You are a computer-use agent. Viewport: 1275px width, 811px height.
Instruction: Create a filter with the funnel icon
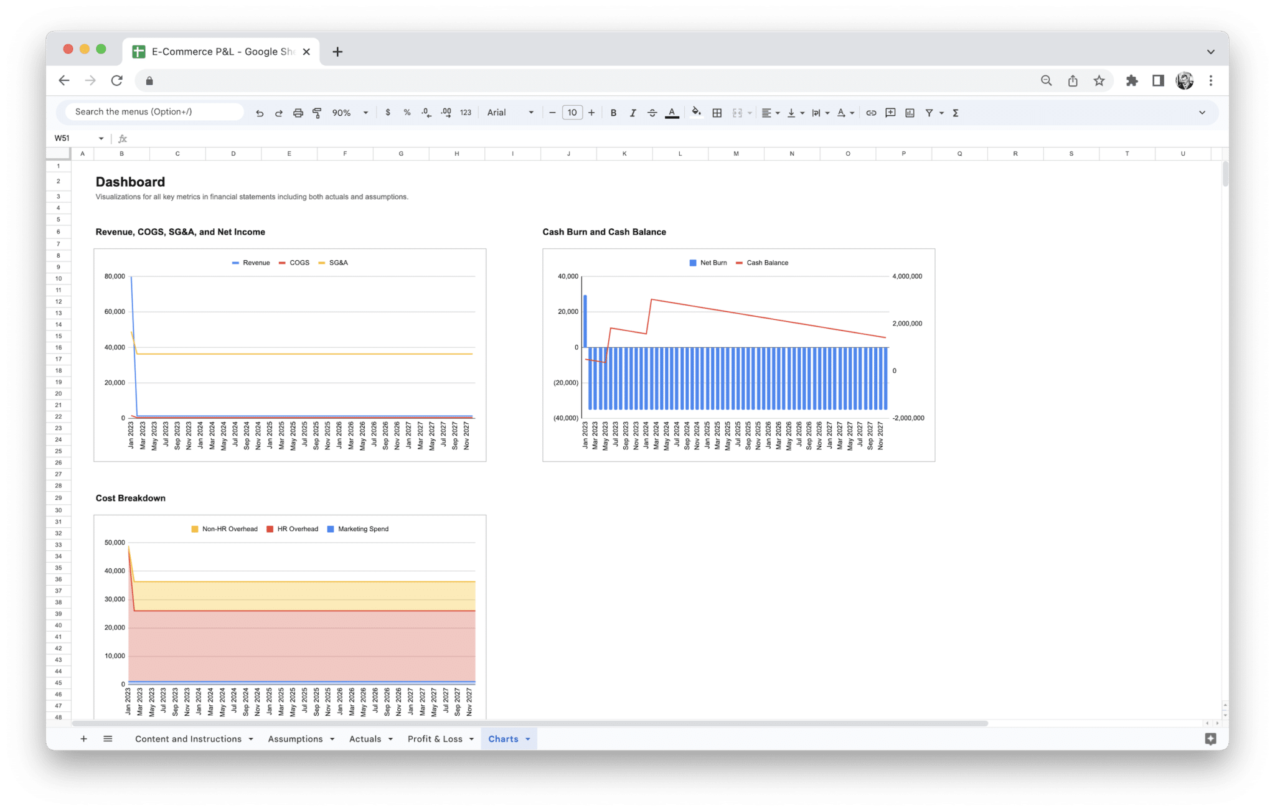click(x=928, y=113)
